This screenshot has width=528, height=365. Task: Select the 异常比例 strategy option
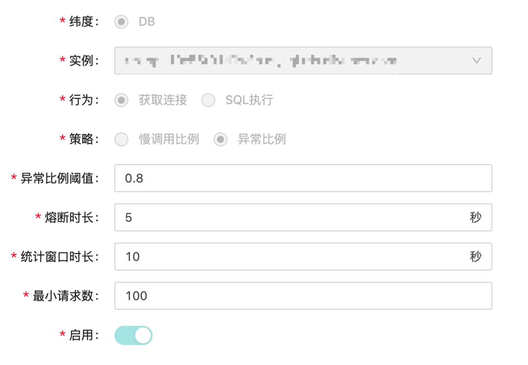pos(220,139)
